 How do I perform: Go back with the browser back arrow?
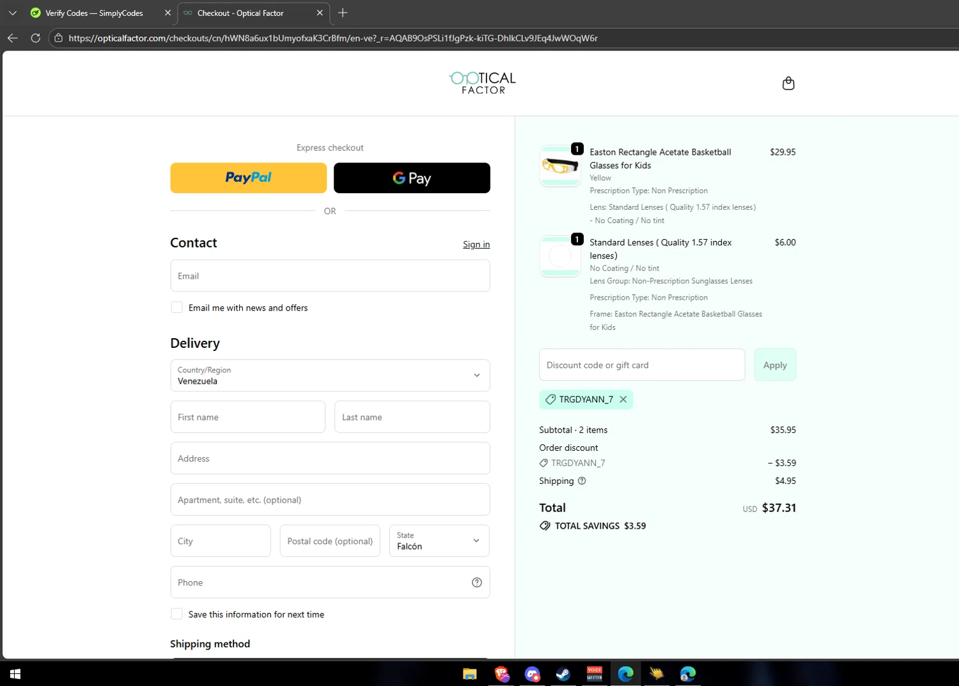(13, 38)
